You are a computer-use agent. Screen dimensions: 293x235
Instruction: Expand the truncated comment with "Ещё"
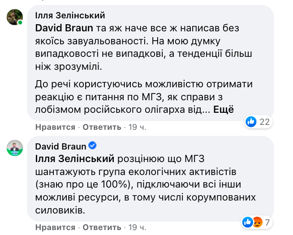coord(224,109)
